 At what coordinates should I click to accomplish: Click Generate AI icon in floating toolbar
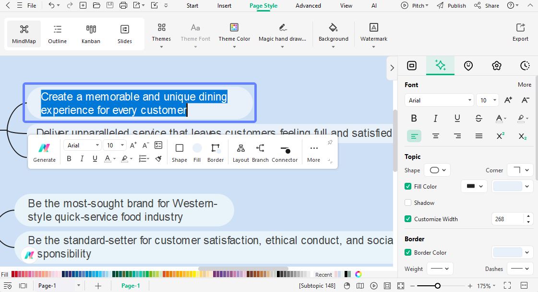tap(44, 152)
